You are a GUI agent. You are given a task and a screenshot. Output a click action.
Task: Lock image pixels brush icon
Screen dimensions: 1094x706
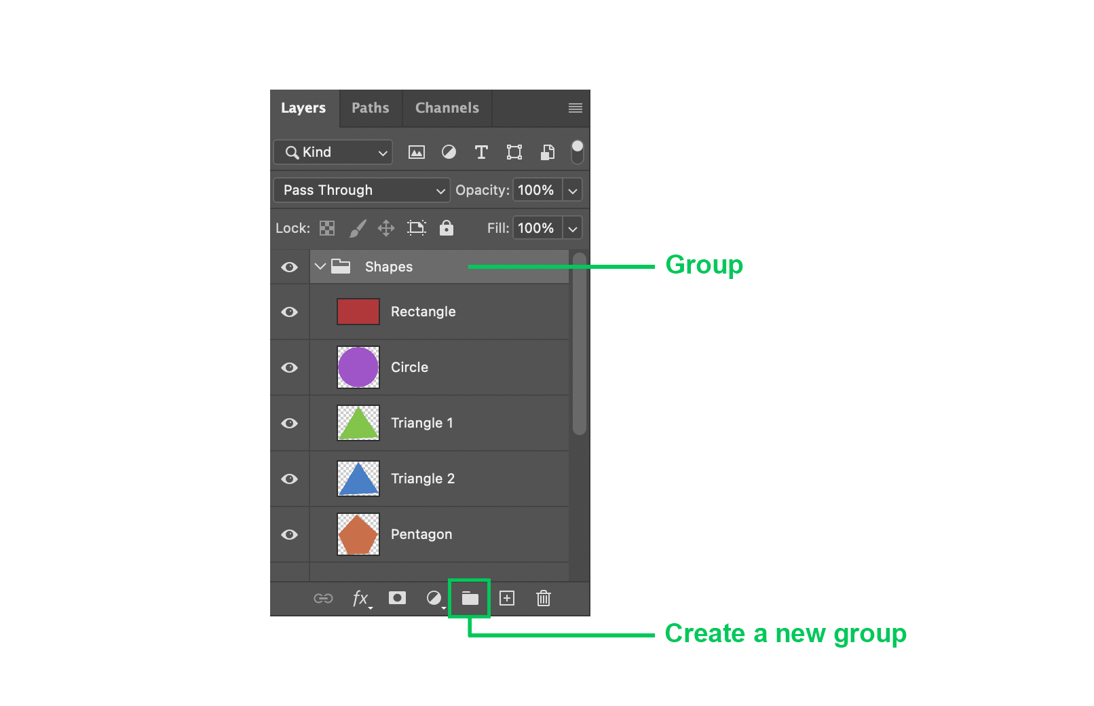click(x=358, y=228)
